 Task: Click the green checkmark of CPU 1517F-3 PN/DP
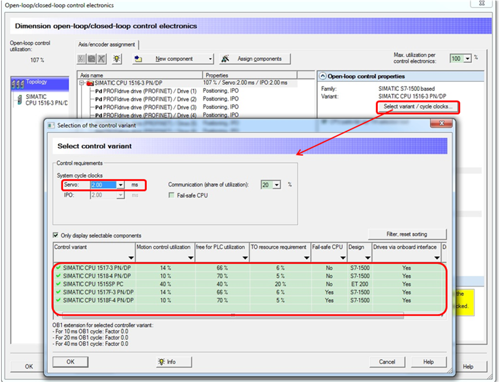58,292
